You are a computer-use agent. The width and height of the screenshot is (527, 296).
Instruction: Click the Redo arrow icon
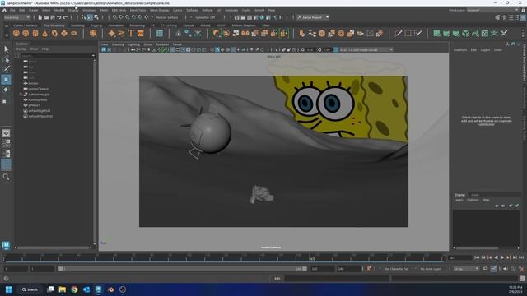point(66,17)
